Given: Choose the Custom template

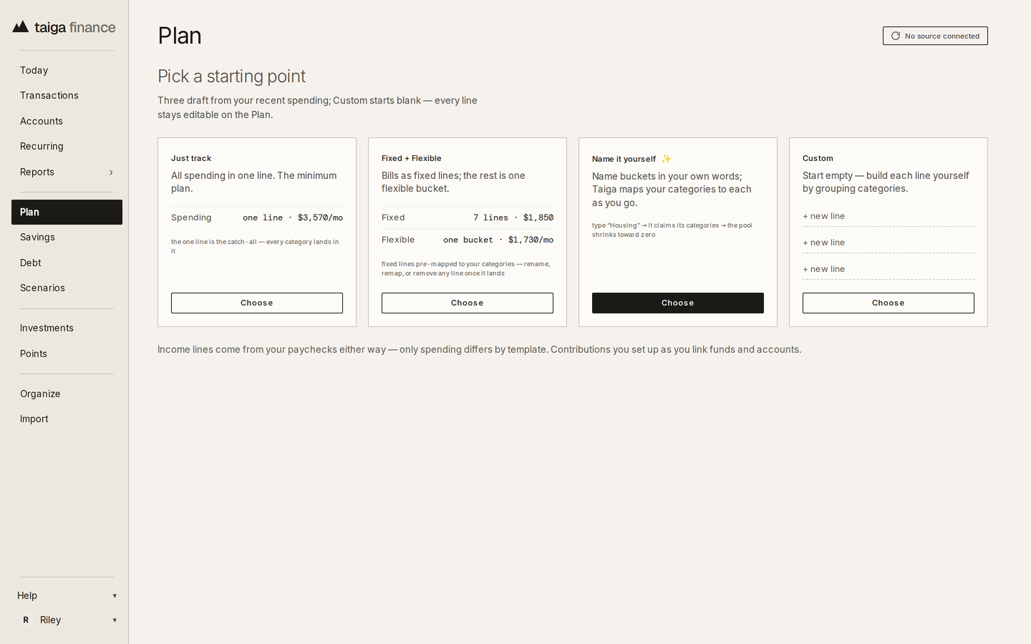Looking at the screenshot, I should (889, 303).
